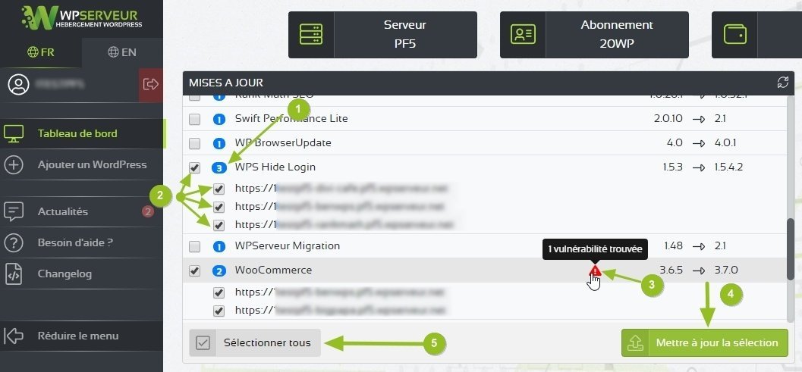
Task: Click the blue count badge for WP BrowserUpdate
Action: point(219,143)
